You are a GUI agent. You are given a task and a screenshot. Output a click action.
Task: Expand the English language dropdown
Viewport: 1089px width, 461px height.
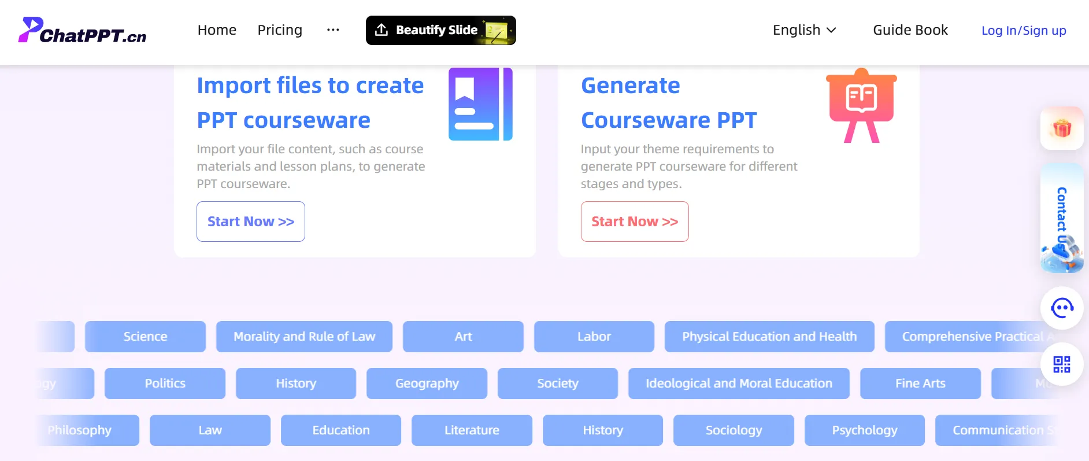coord(804,30)
